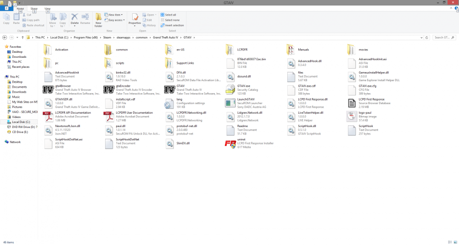Click Copy path in Clipboard group
Screen dimensions: 459x245
click(31, 20)
